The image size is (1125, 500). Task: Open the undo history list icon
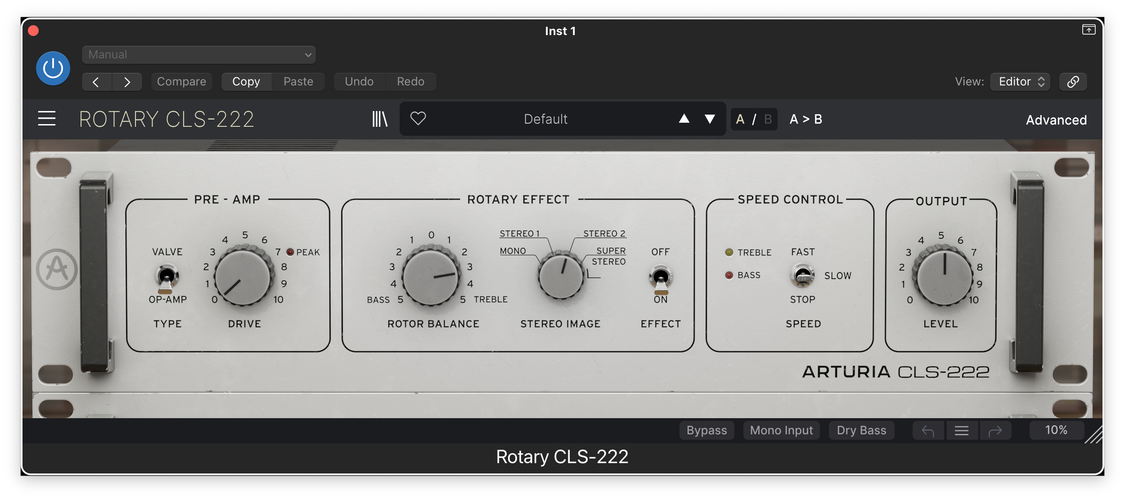point(962,431)
